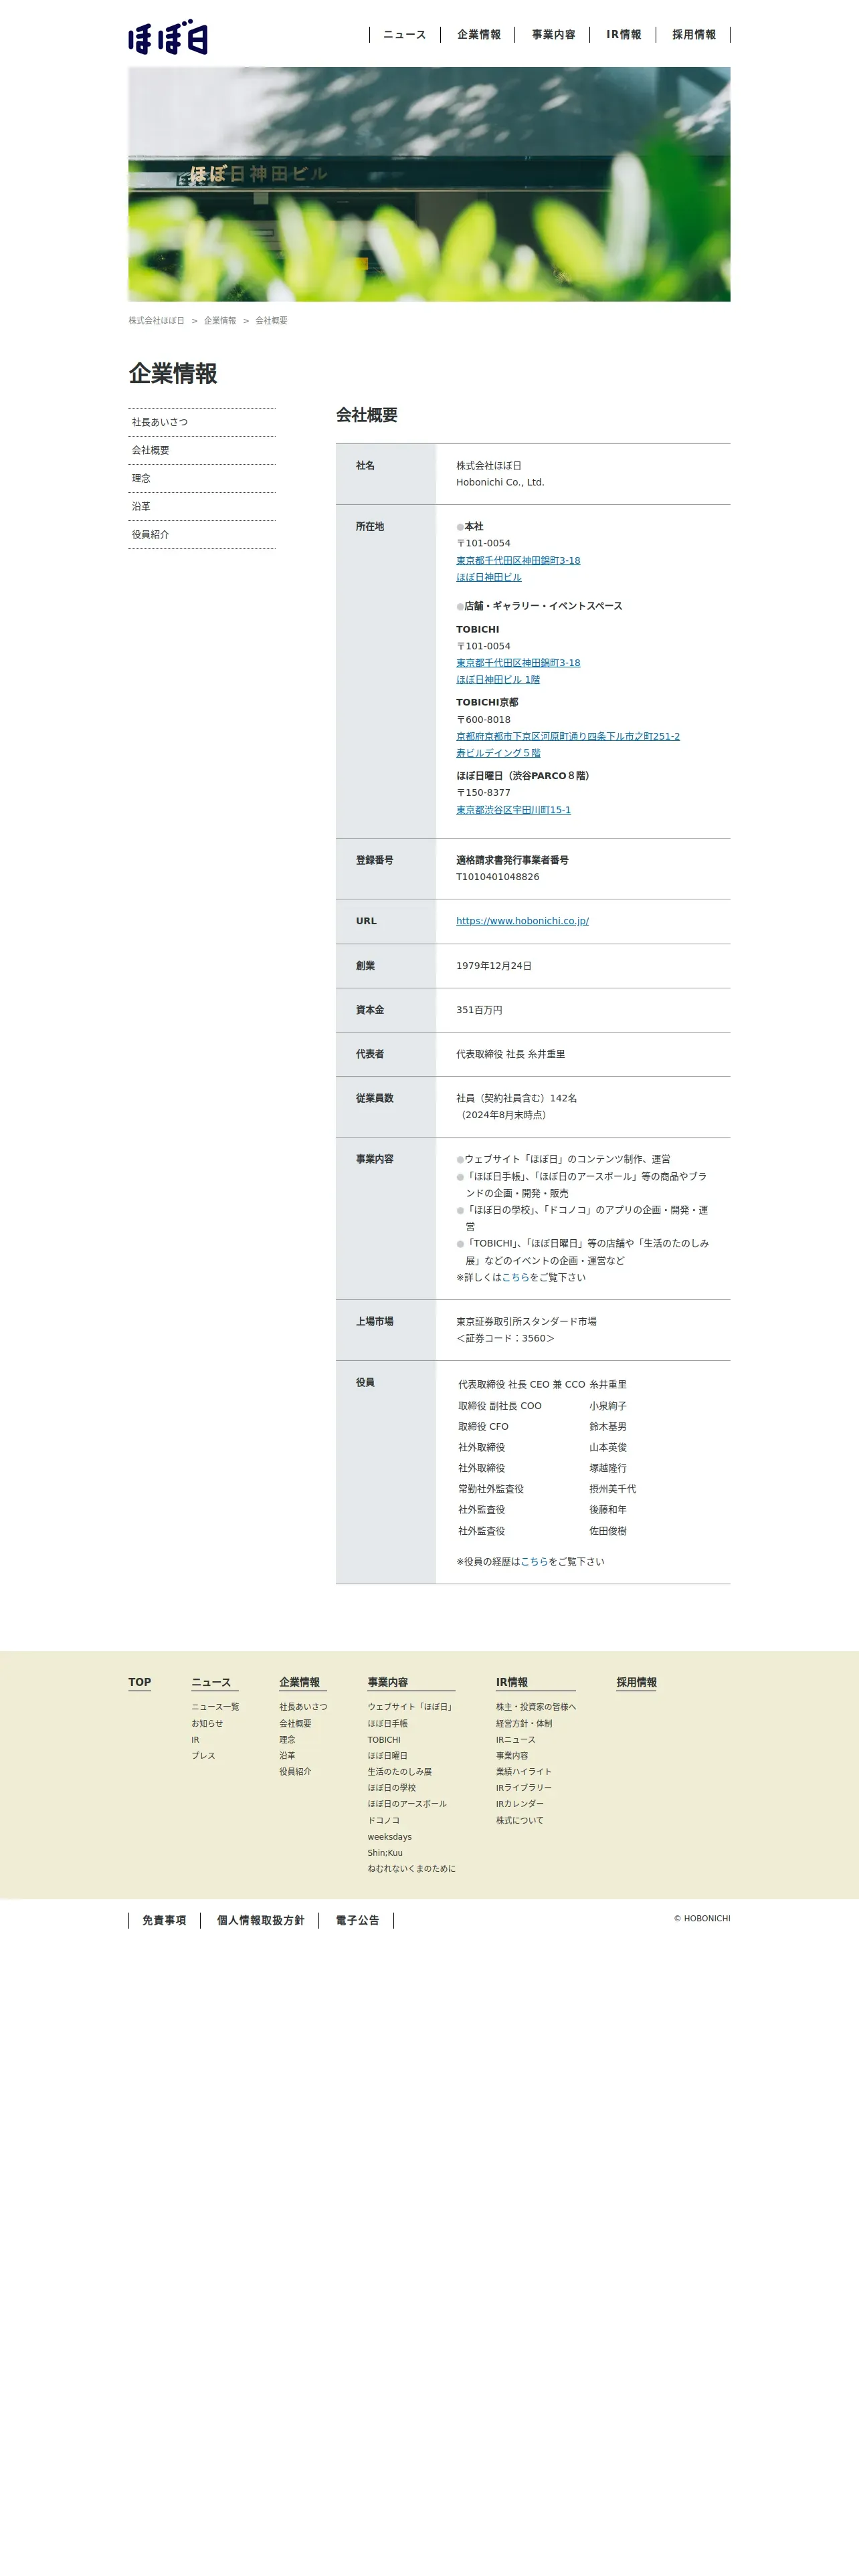Open footer 株式について link
The width and height of the screenshot is (859, 2576).
coord(520,1820)
